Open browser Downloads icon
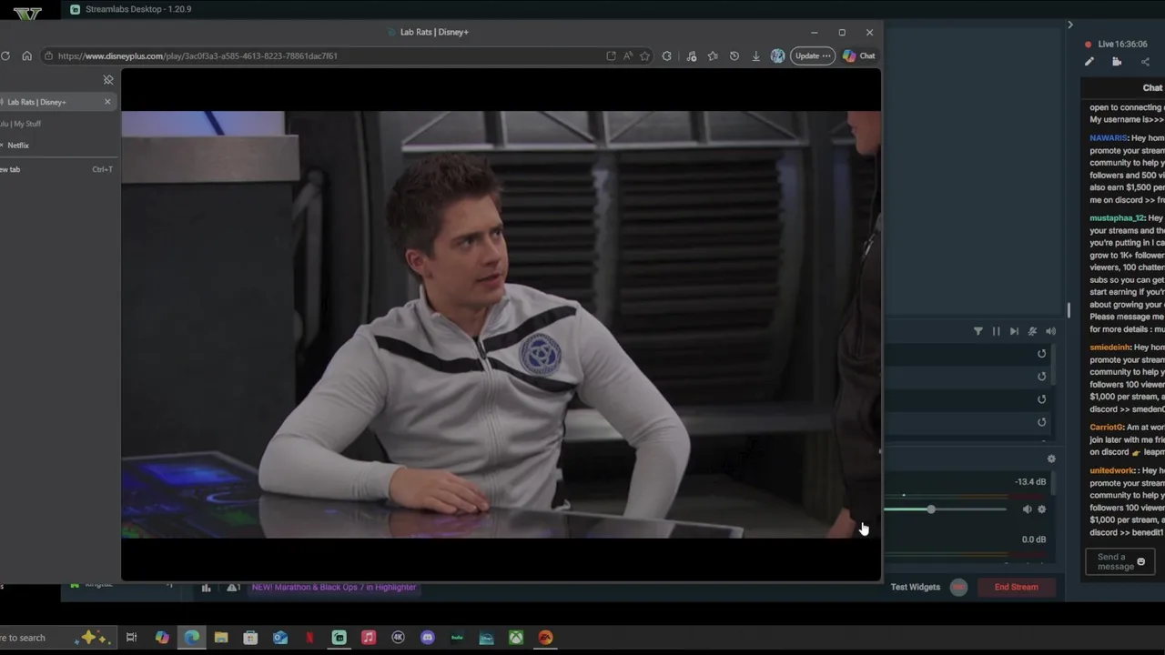1165x655 pixels. (x=755, y=55)
